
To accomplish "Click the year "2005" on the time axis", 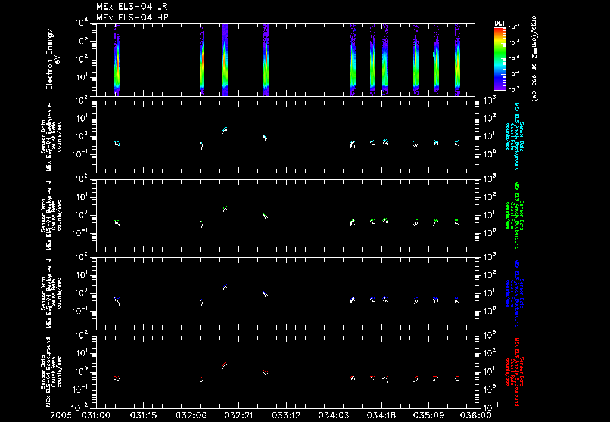I will pos(61,416).
